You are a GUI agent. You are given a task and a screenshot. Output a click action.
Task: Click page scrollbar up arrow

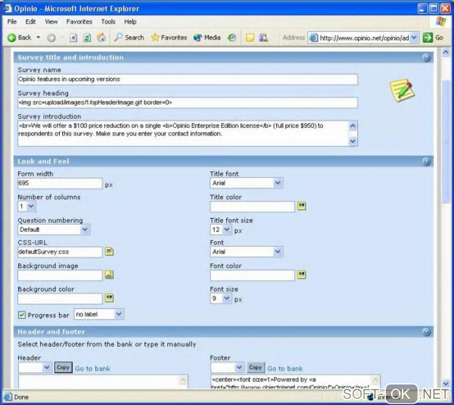coord(446,52)
